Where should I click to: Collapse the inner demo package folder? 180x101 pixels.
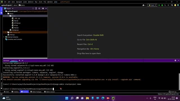click(8, 16)
